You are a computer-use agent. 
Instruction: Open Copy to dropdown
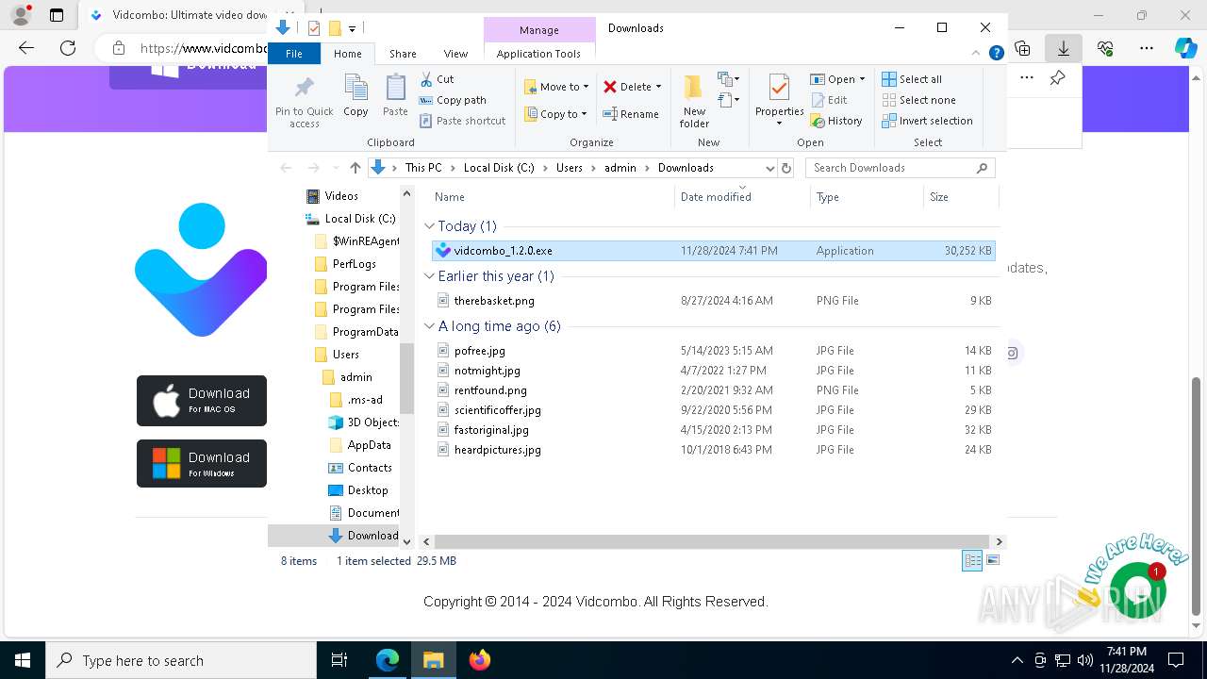[556, 114]
